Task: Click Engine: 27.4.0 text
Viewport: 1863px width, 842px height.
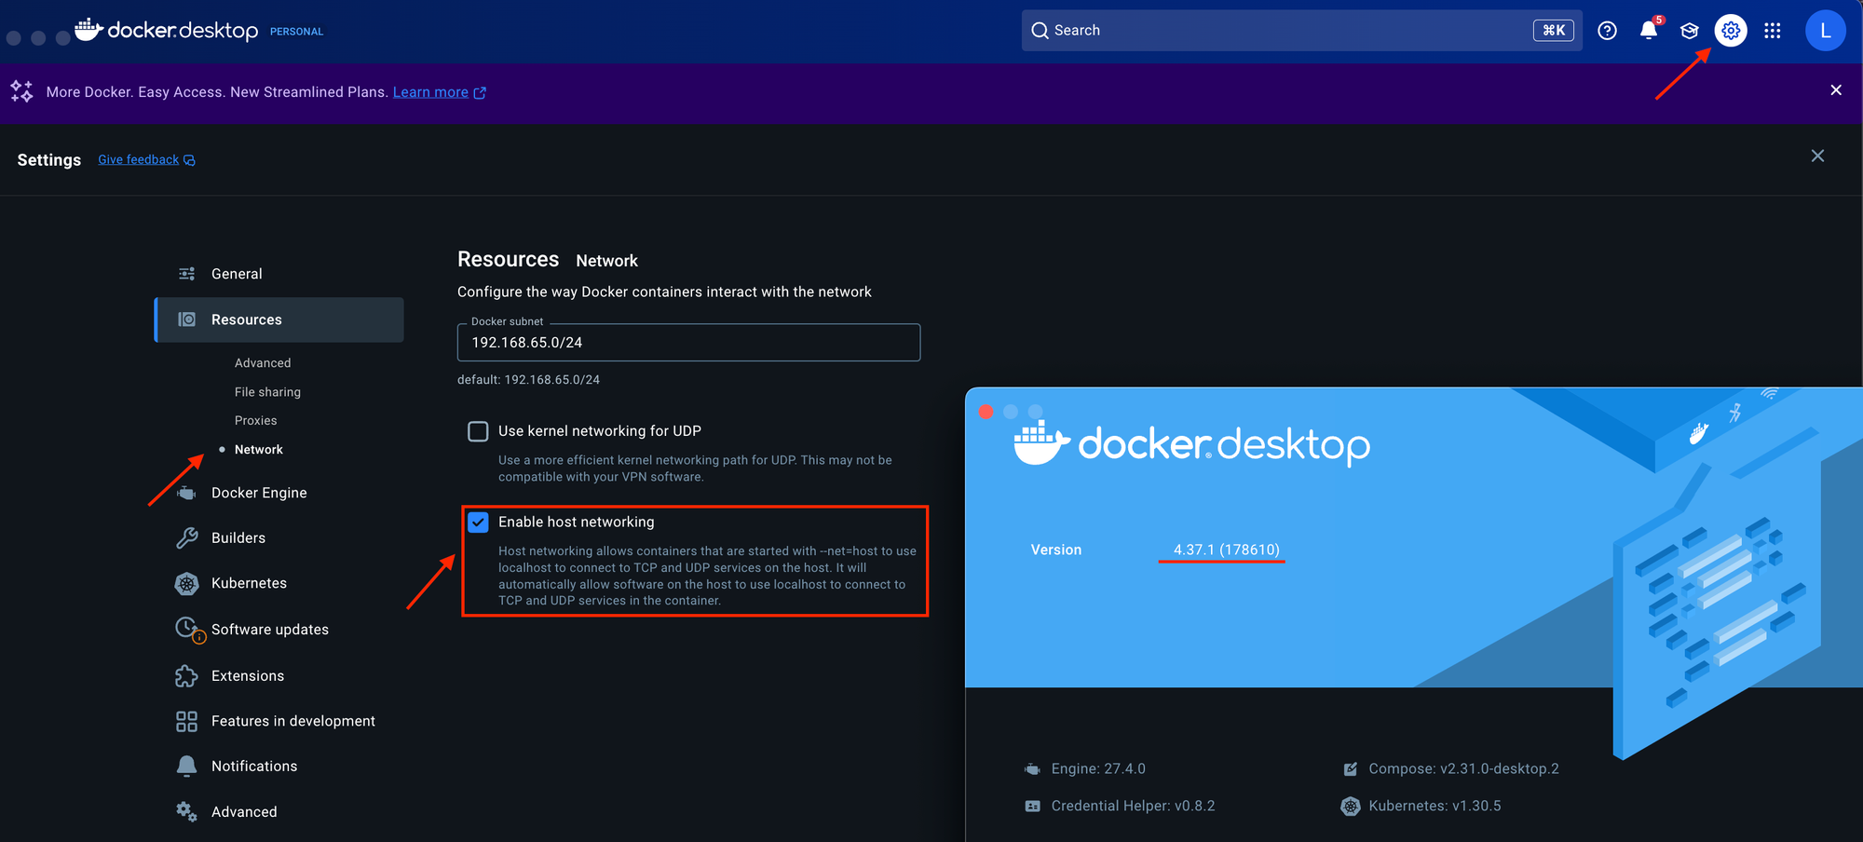Action: [x=1098, y=769]
